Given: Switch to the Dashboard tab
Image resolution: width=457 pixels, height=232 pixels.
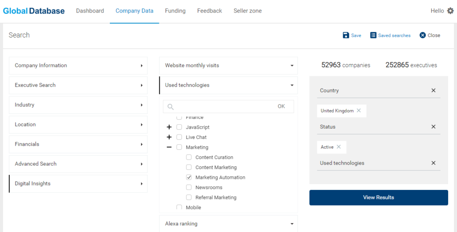Looking at the screenshot, I should (90, 11).
